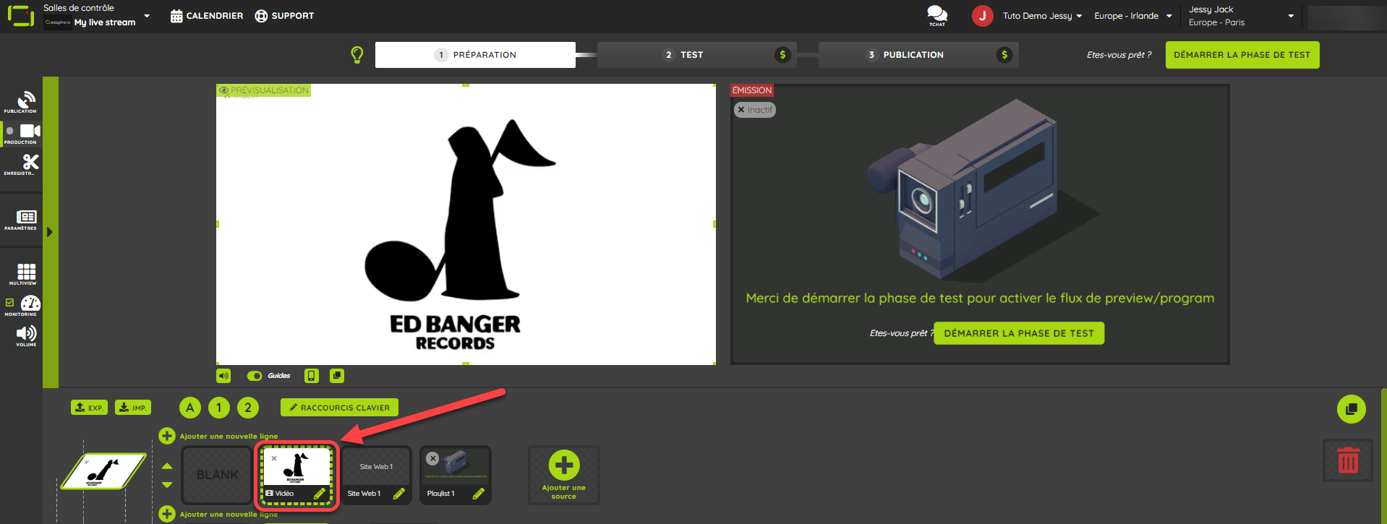Viewport: 1387px width, 524px height.
Task: Switch preview to mobile phone view
Action: (x=312, y=376)
